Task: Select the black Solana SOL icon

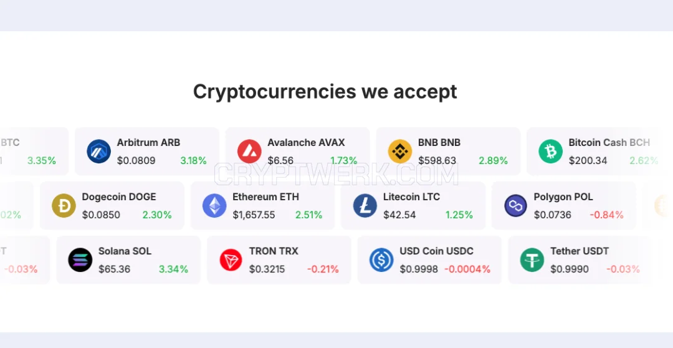Action: [x=80, y=260]
